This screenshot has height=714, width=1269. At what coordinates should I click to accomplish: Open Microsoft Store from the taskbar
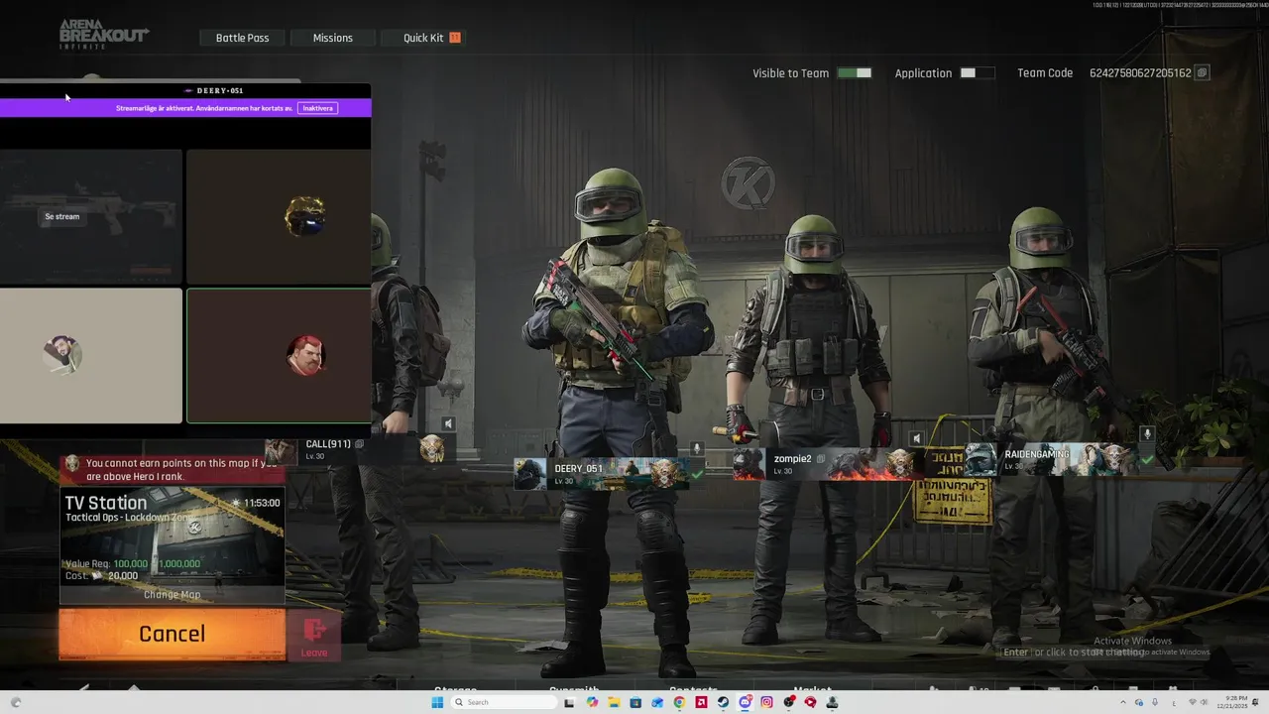click(x=635, y=702)
